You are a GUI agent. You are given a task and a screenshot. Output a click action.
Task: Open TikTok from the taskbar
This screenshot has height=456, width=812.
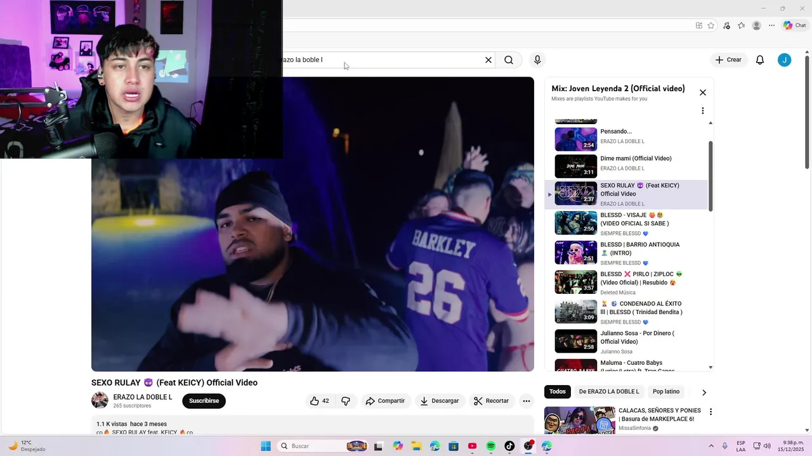[509, 446]
